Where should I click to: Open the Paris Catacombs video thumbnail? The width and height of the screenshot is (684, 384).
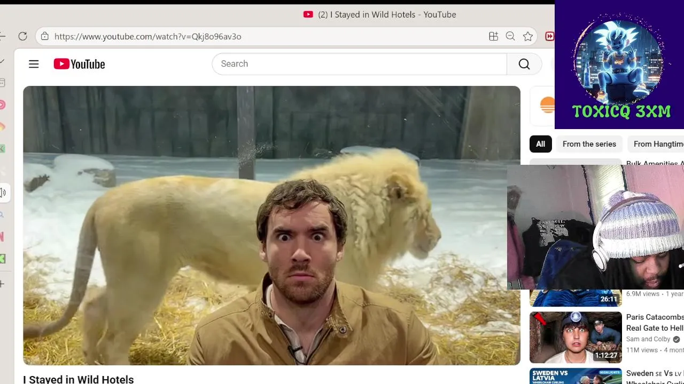576,338
